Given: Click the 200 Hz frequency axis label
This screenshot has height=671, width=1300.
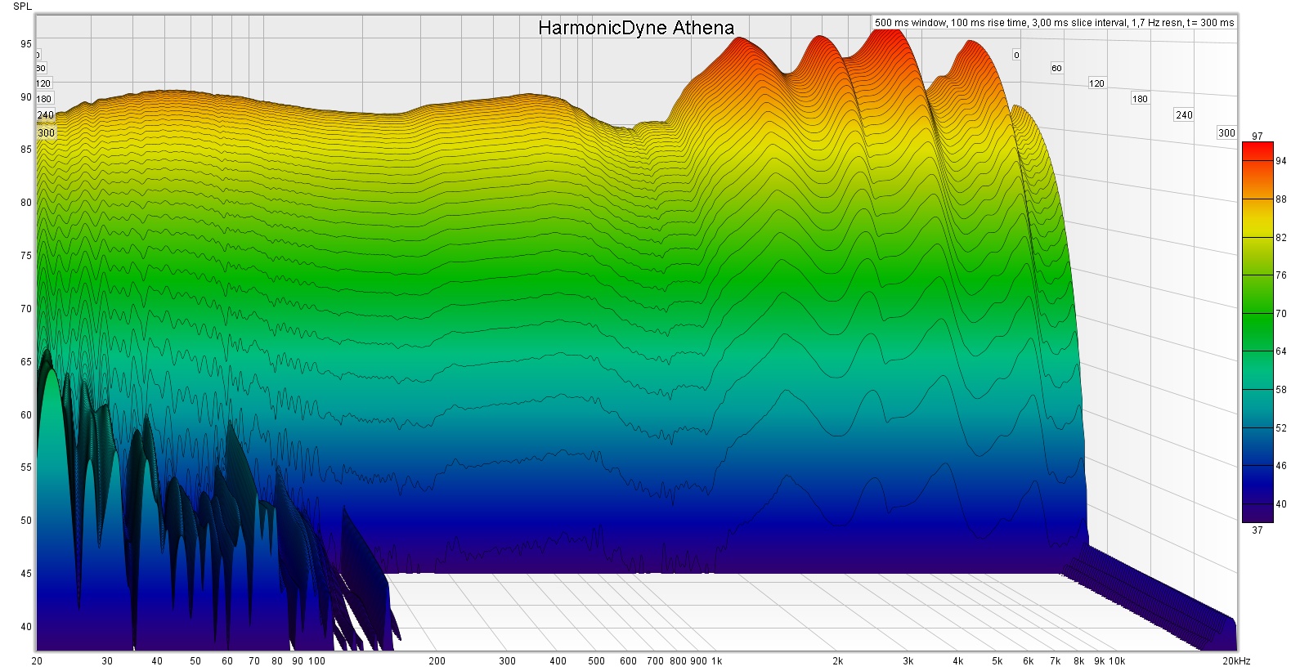Looking at the screenshot, I should tap(437, 661).
